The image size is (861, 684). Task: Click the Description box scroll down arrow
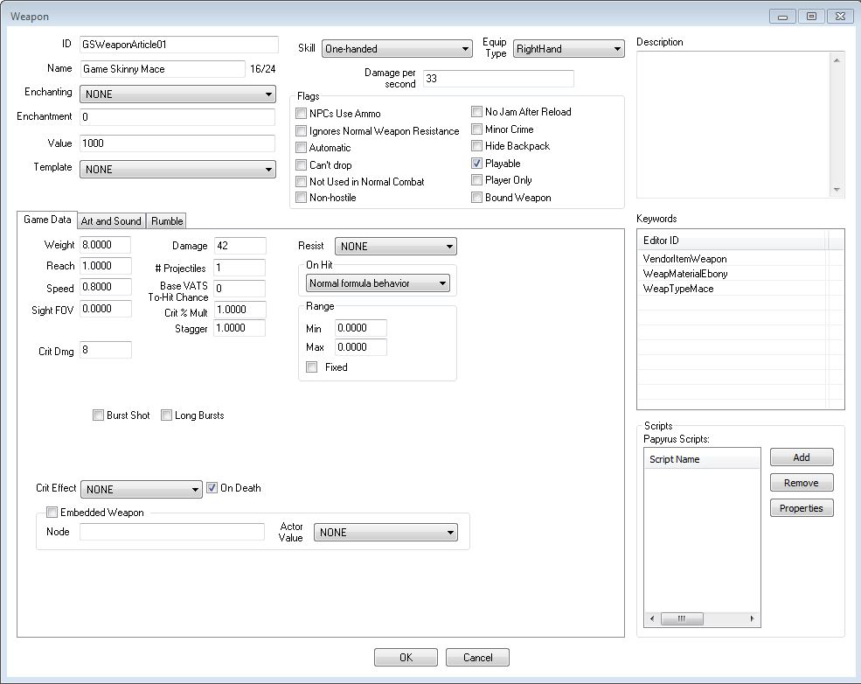click(x=837, y=190)
